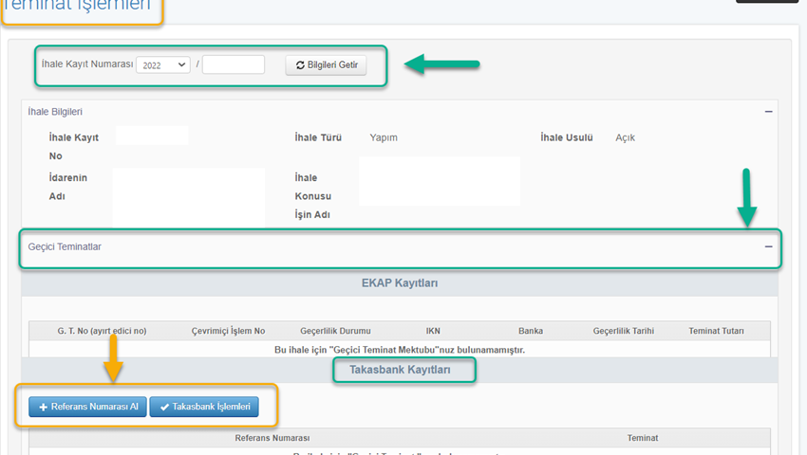Click the Banka column header
This screenshot has height=455, width=807.
[531, 331]
